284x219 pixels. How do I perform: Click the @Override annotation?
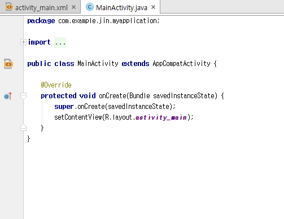[56, 85]
